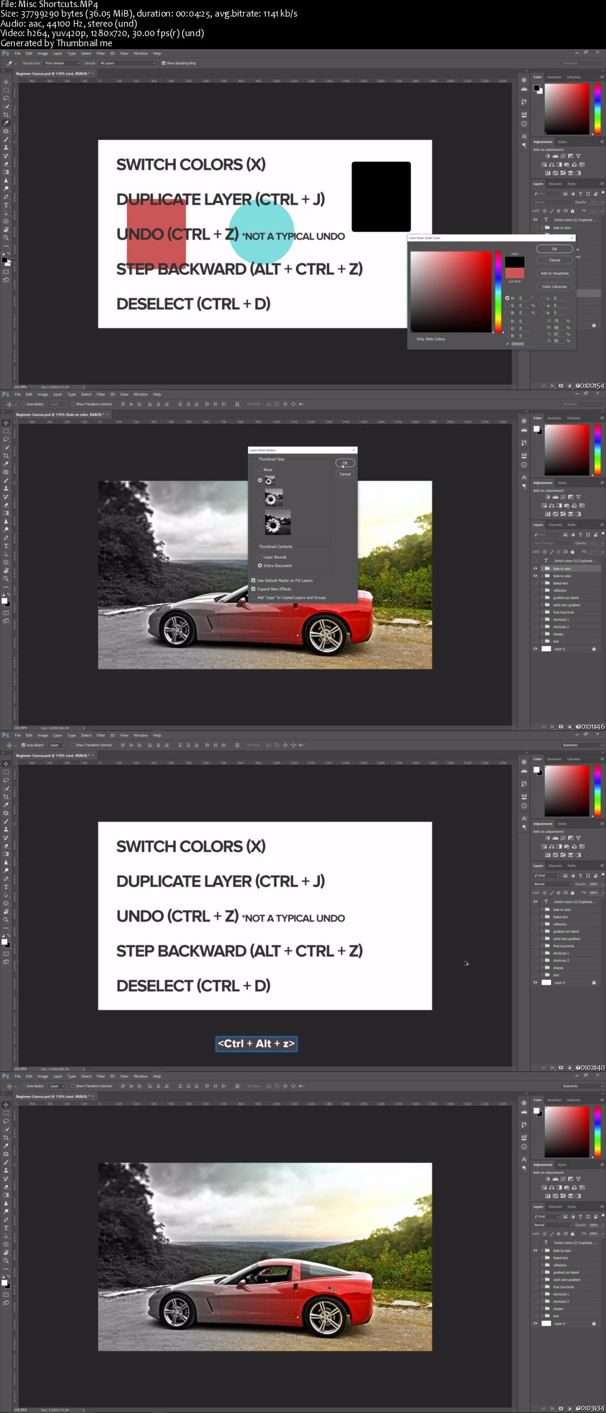Select Path Selection tool in the 00:03:34 frame
This screenshot has width=606, height=1413.
click(x=6, y=1236)
